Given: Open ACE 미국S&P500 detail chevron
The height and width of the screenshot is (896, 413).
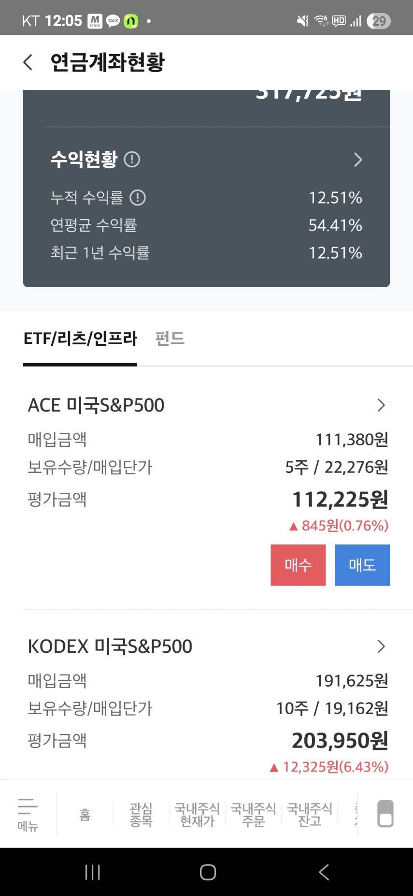Looking at the screenshot, I should (x=381, y=405).
